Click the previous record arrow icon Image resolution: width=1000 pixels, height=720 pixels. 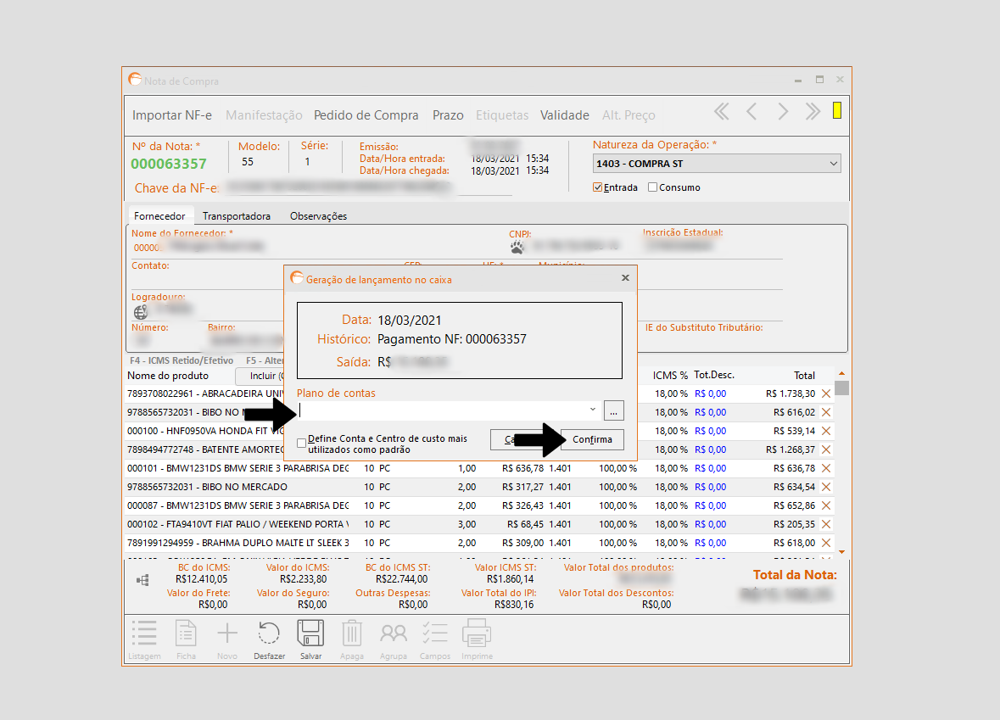751,112
